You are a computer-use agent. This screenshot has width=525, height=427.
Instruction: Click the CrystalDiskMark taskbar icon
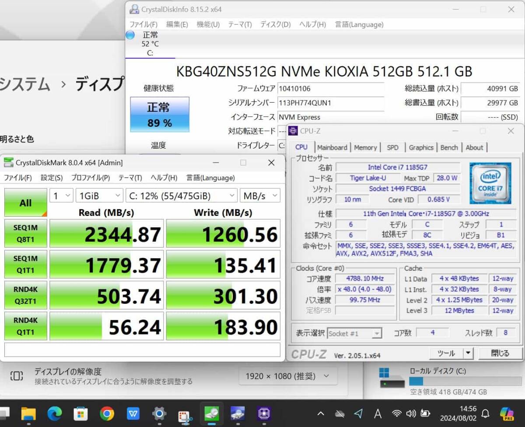click(212, 413)
